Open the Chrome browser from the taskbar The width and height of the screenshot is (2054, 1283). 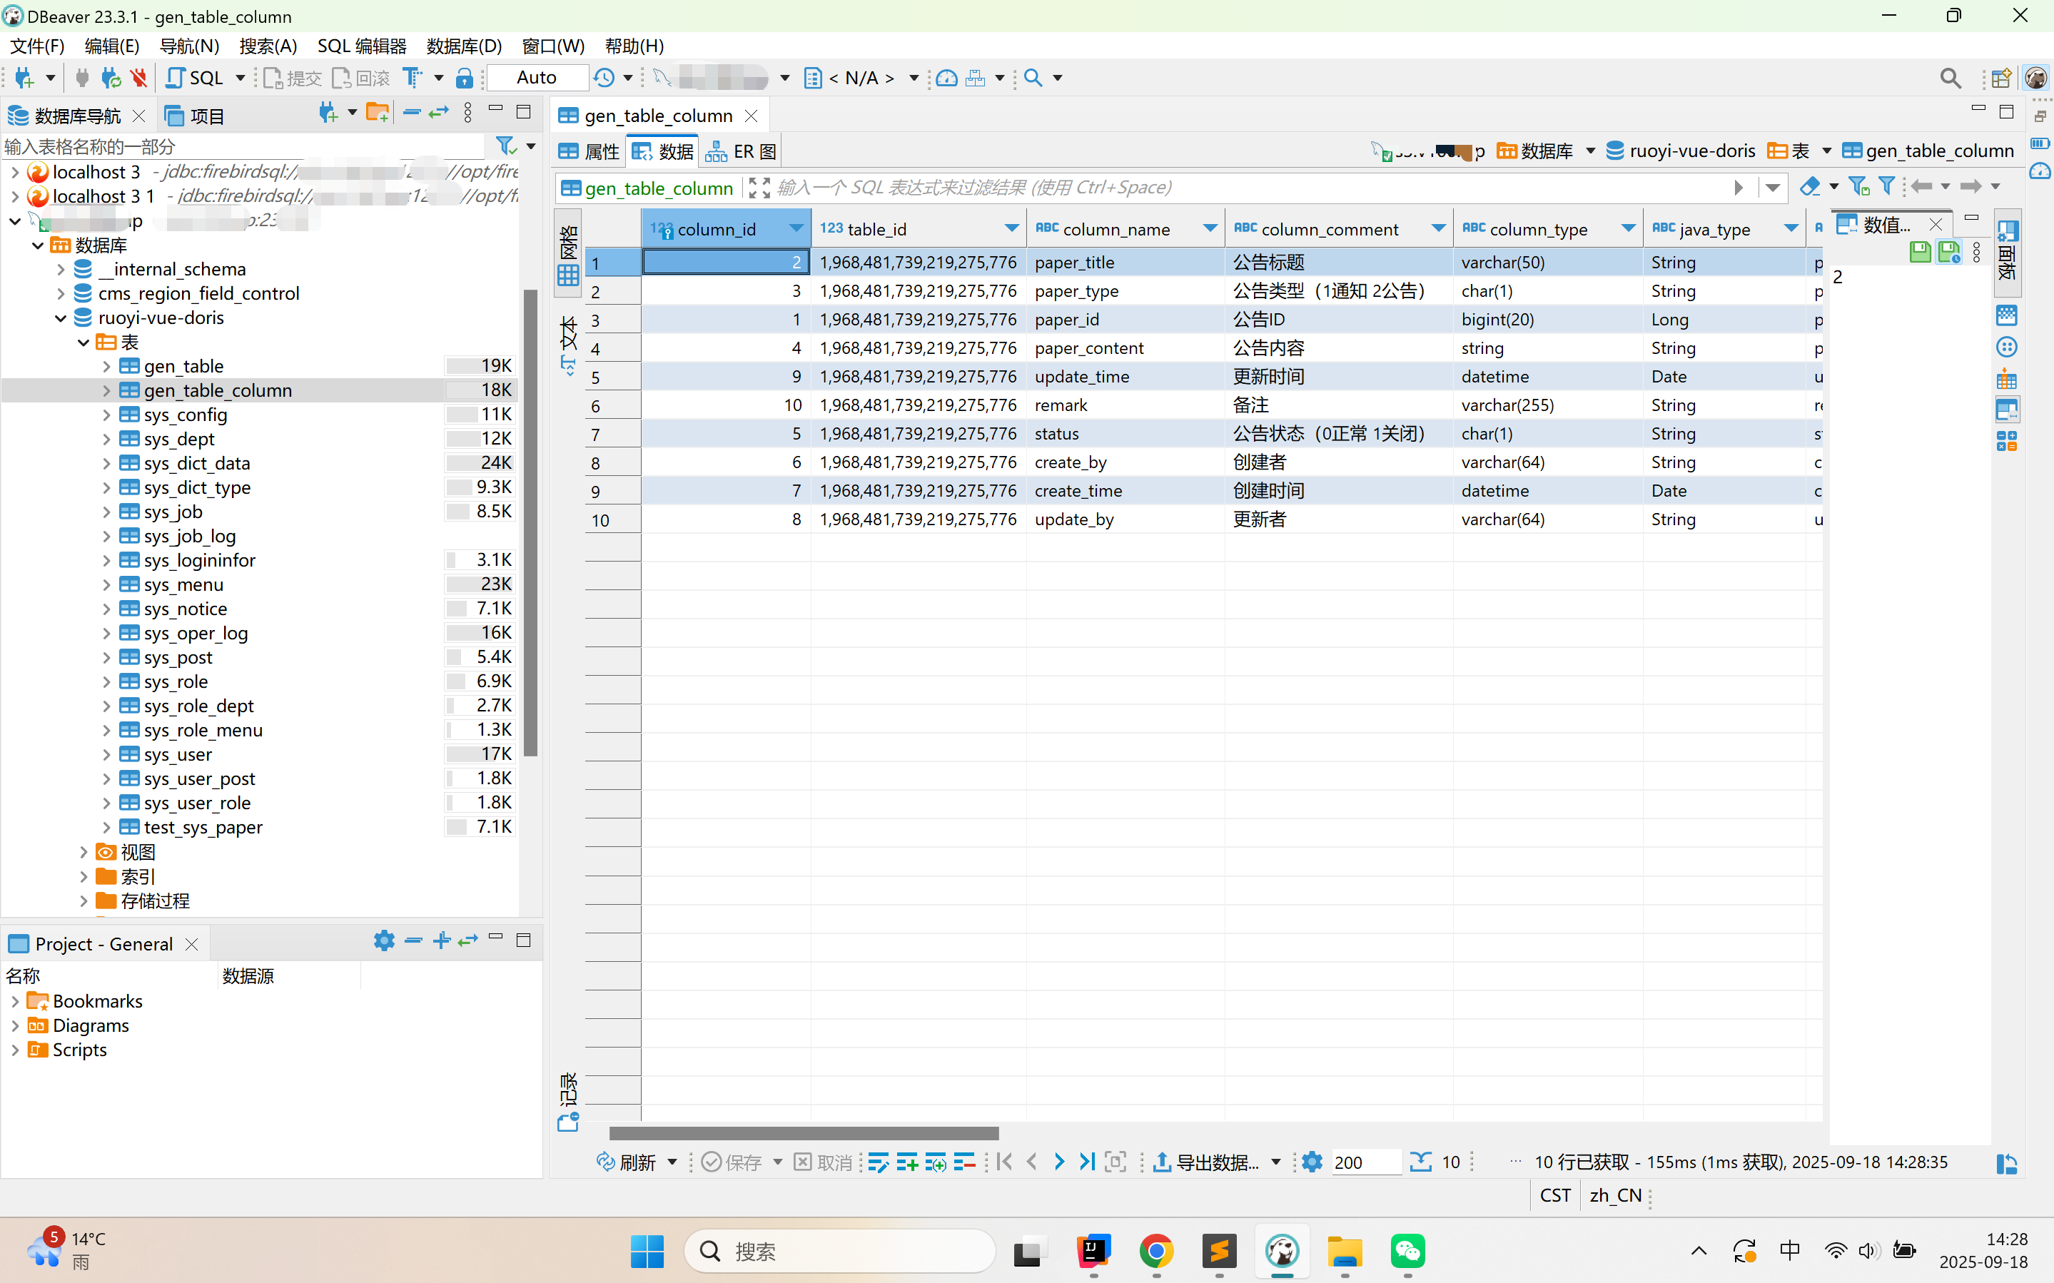[1155, 1251]
